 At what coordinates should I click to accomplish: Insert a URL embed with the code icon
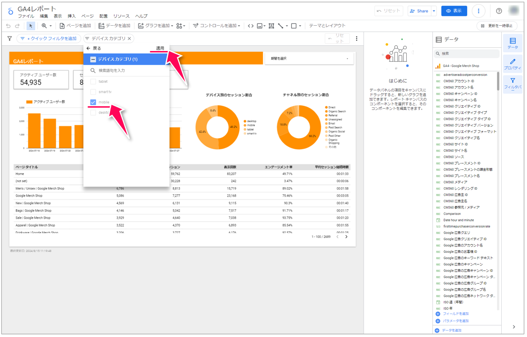tap(250, 26)
